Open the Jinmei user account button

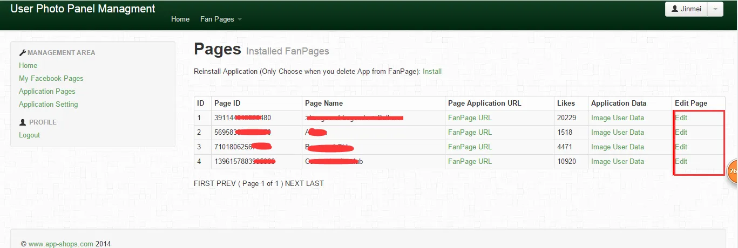click(686, 9)
